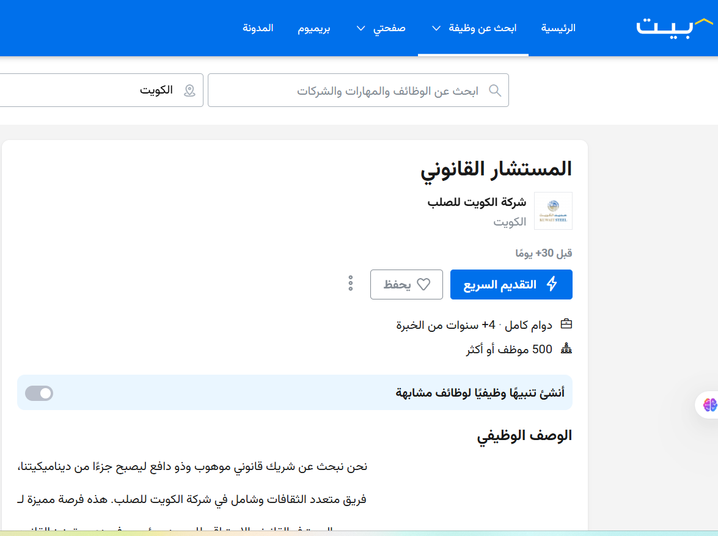Screen dimensions: 718x536
Task: Click the briefcase icon next to دوام كامل
Action: point(566,324)
